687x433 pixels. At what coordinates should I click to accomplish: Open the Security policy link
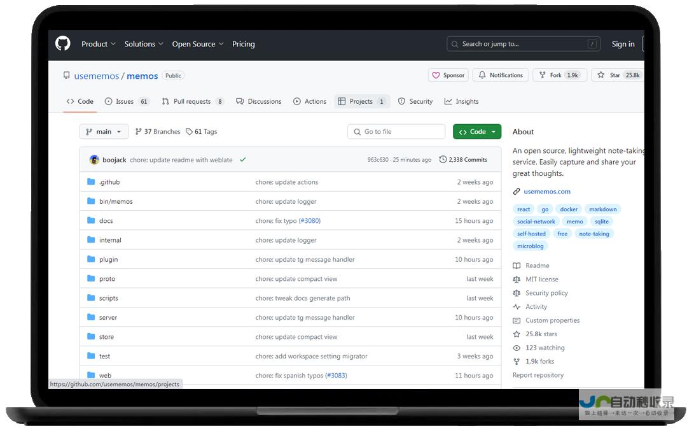546,293
